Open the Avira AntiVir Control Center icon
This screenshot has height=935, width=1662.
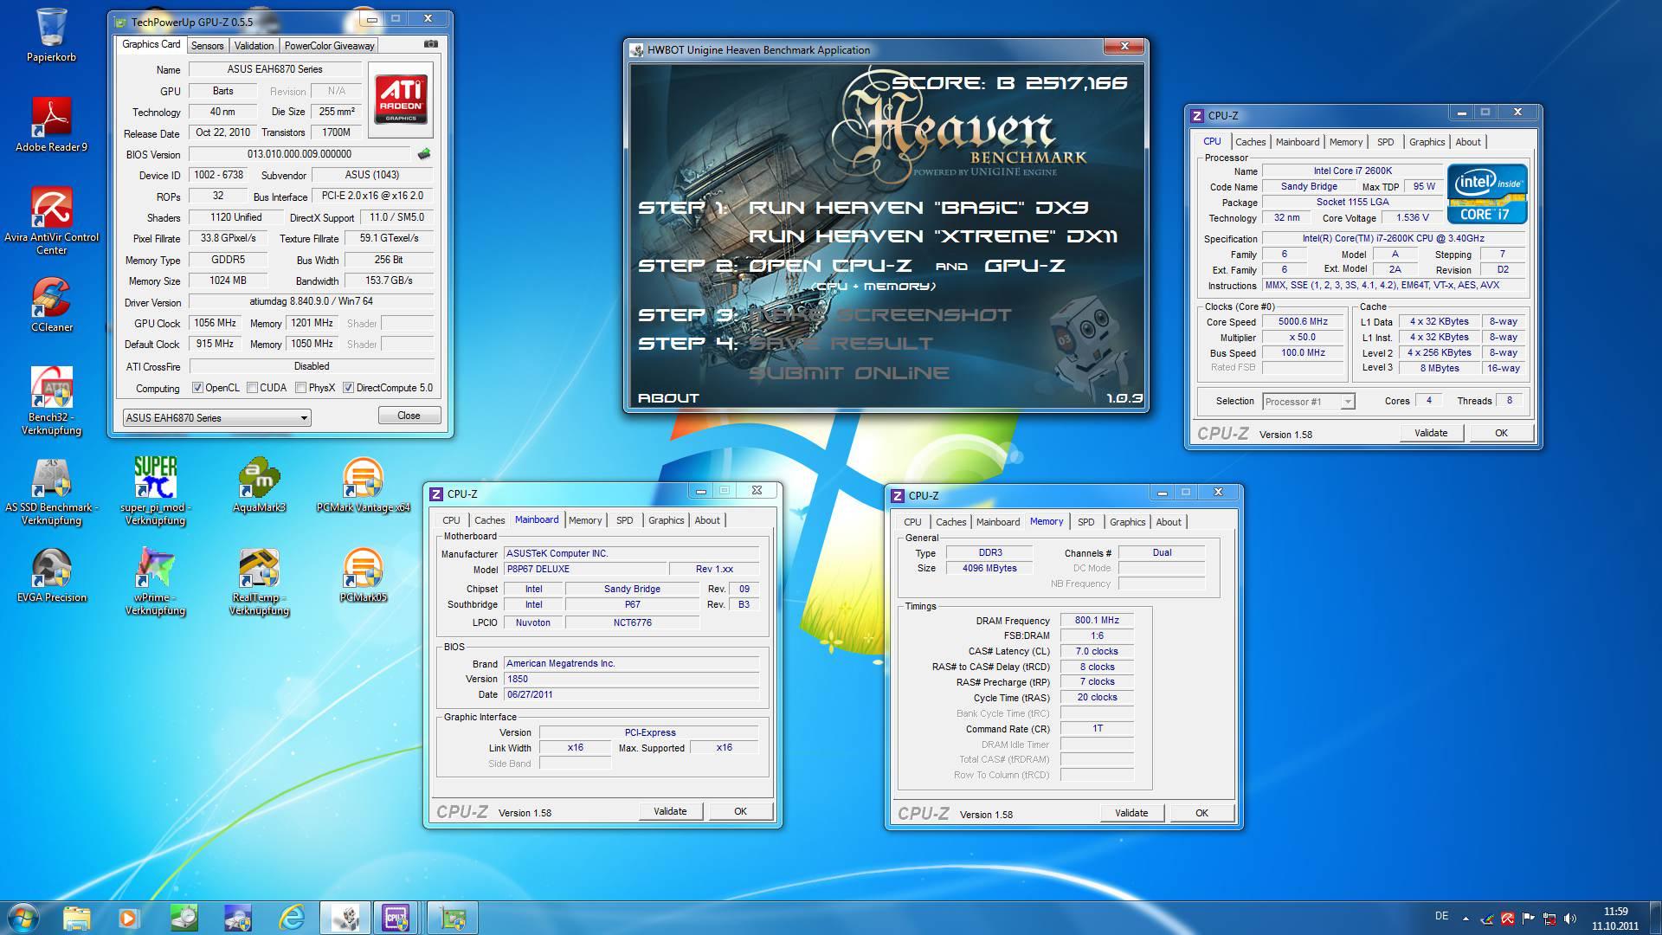click(51, 221)
